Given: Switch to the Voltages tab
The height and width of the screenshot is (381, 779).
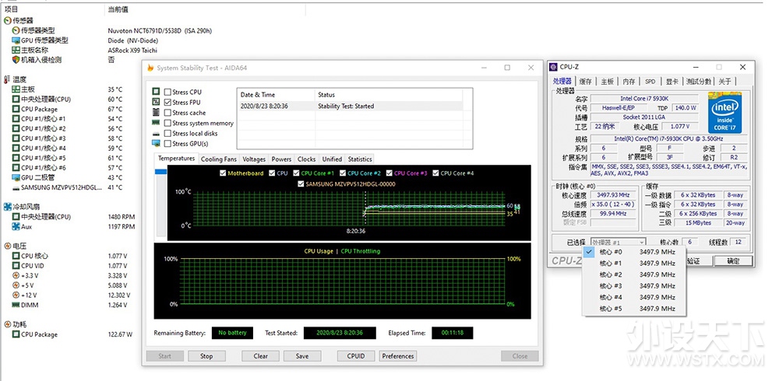Looking at the screenshot, I should click(254, 159).
